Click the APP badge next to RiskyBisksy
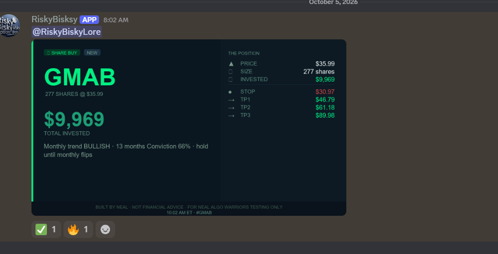 tap(89, 19)
